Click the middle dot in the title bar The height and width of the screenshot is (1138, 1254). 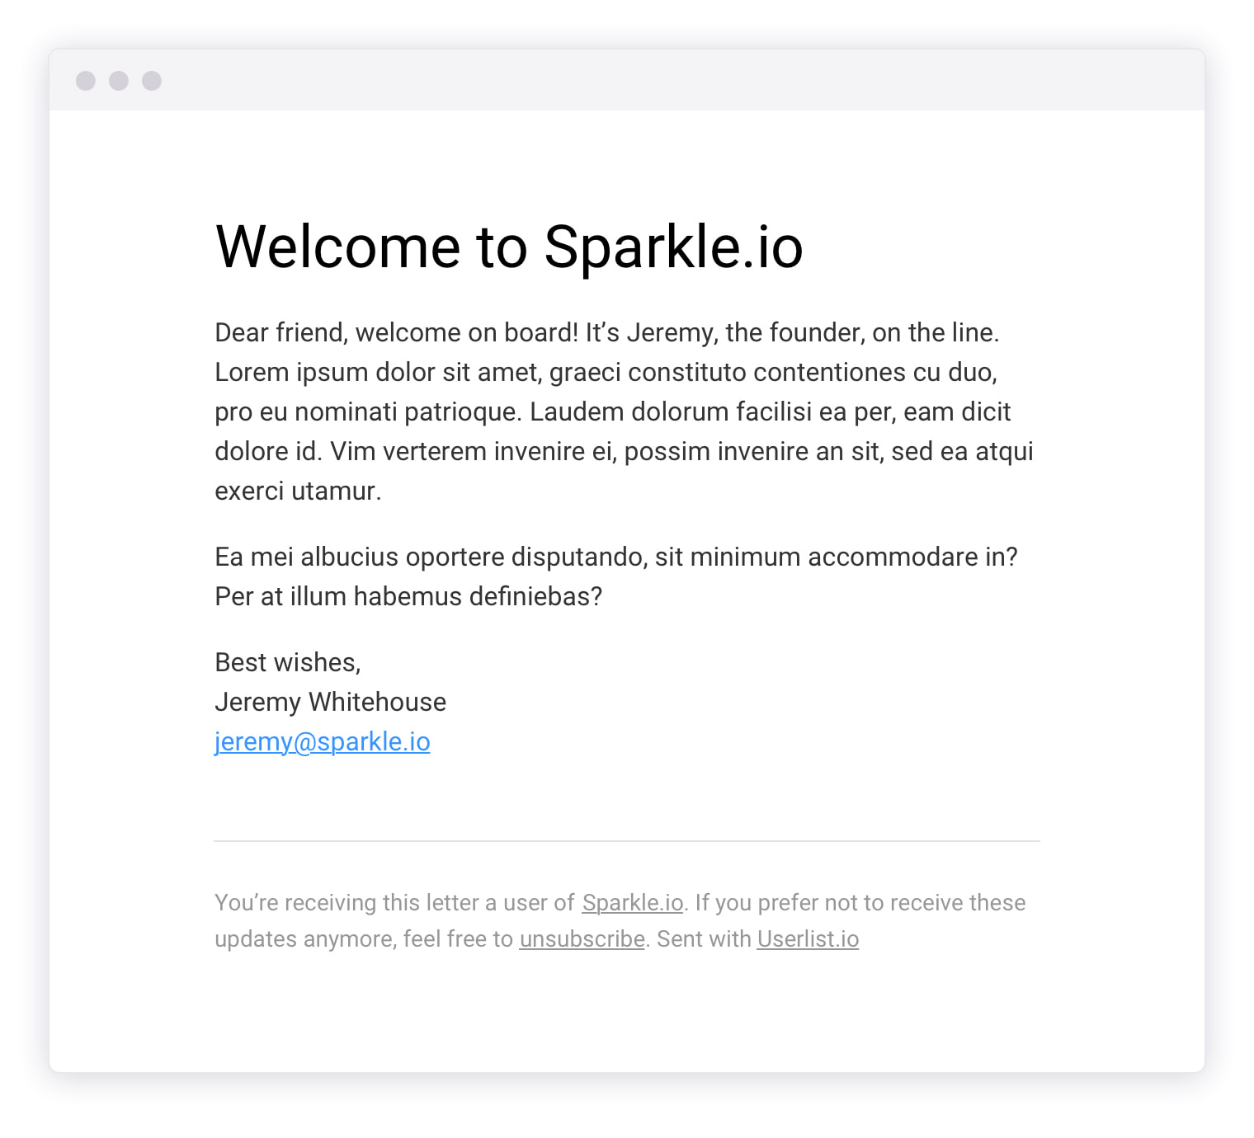tap(118, 81)
